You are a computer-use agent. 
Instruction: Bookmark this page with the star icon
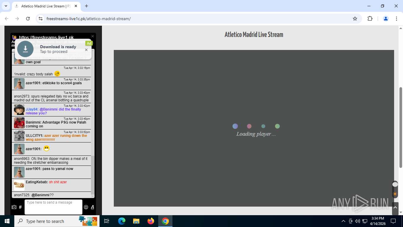coord(355,19)
